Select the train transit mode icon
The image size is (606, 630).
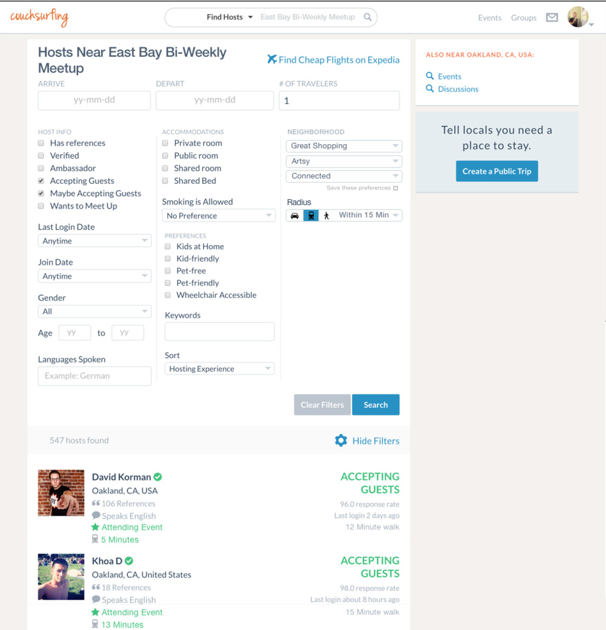point(311,215)
